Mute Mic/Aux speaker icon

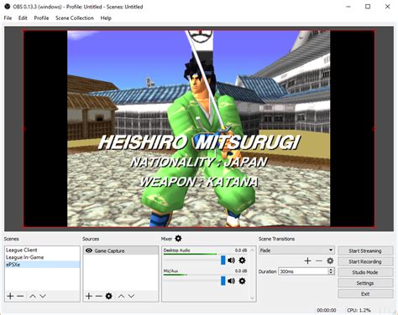[231, 281]
